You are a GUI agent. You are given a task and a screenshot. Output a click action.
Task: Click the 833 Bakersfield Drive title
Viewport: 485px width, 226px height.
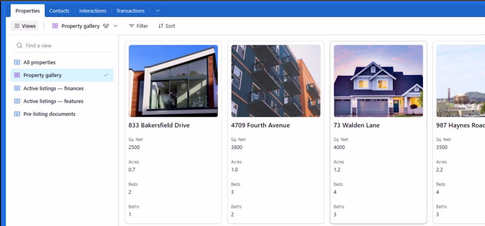pos(159,125)
